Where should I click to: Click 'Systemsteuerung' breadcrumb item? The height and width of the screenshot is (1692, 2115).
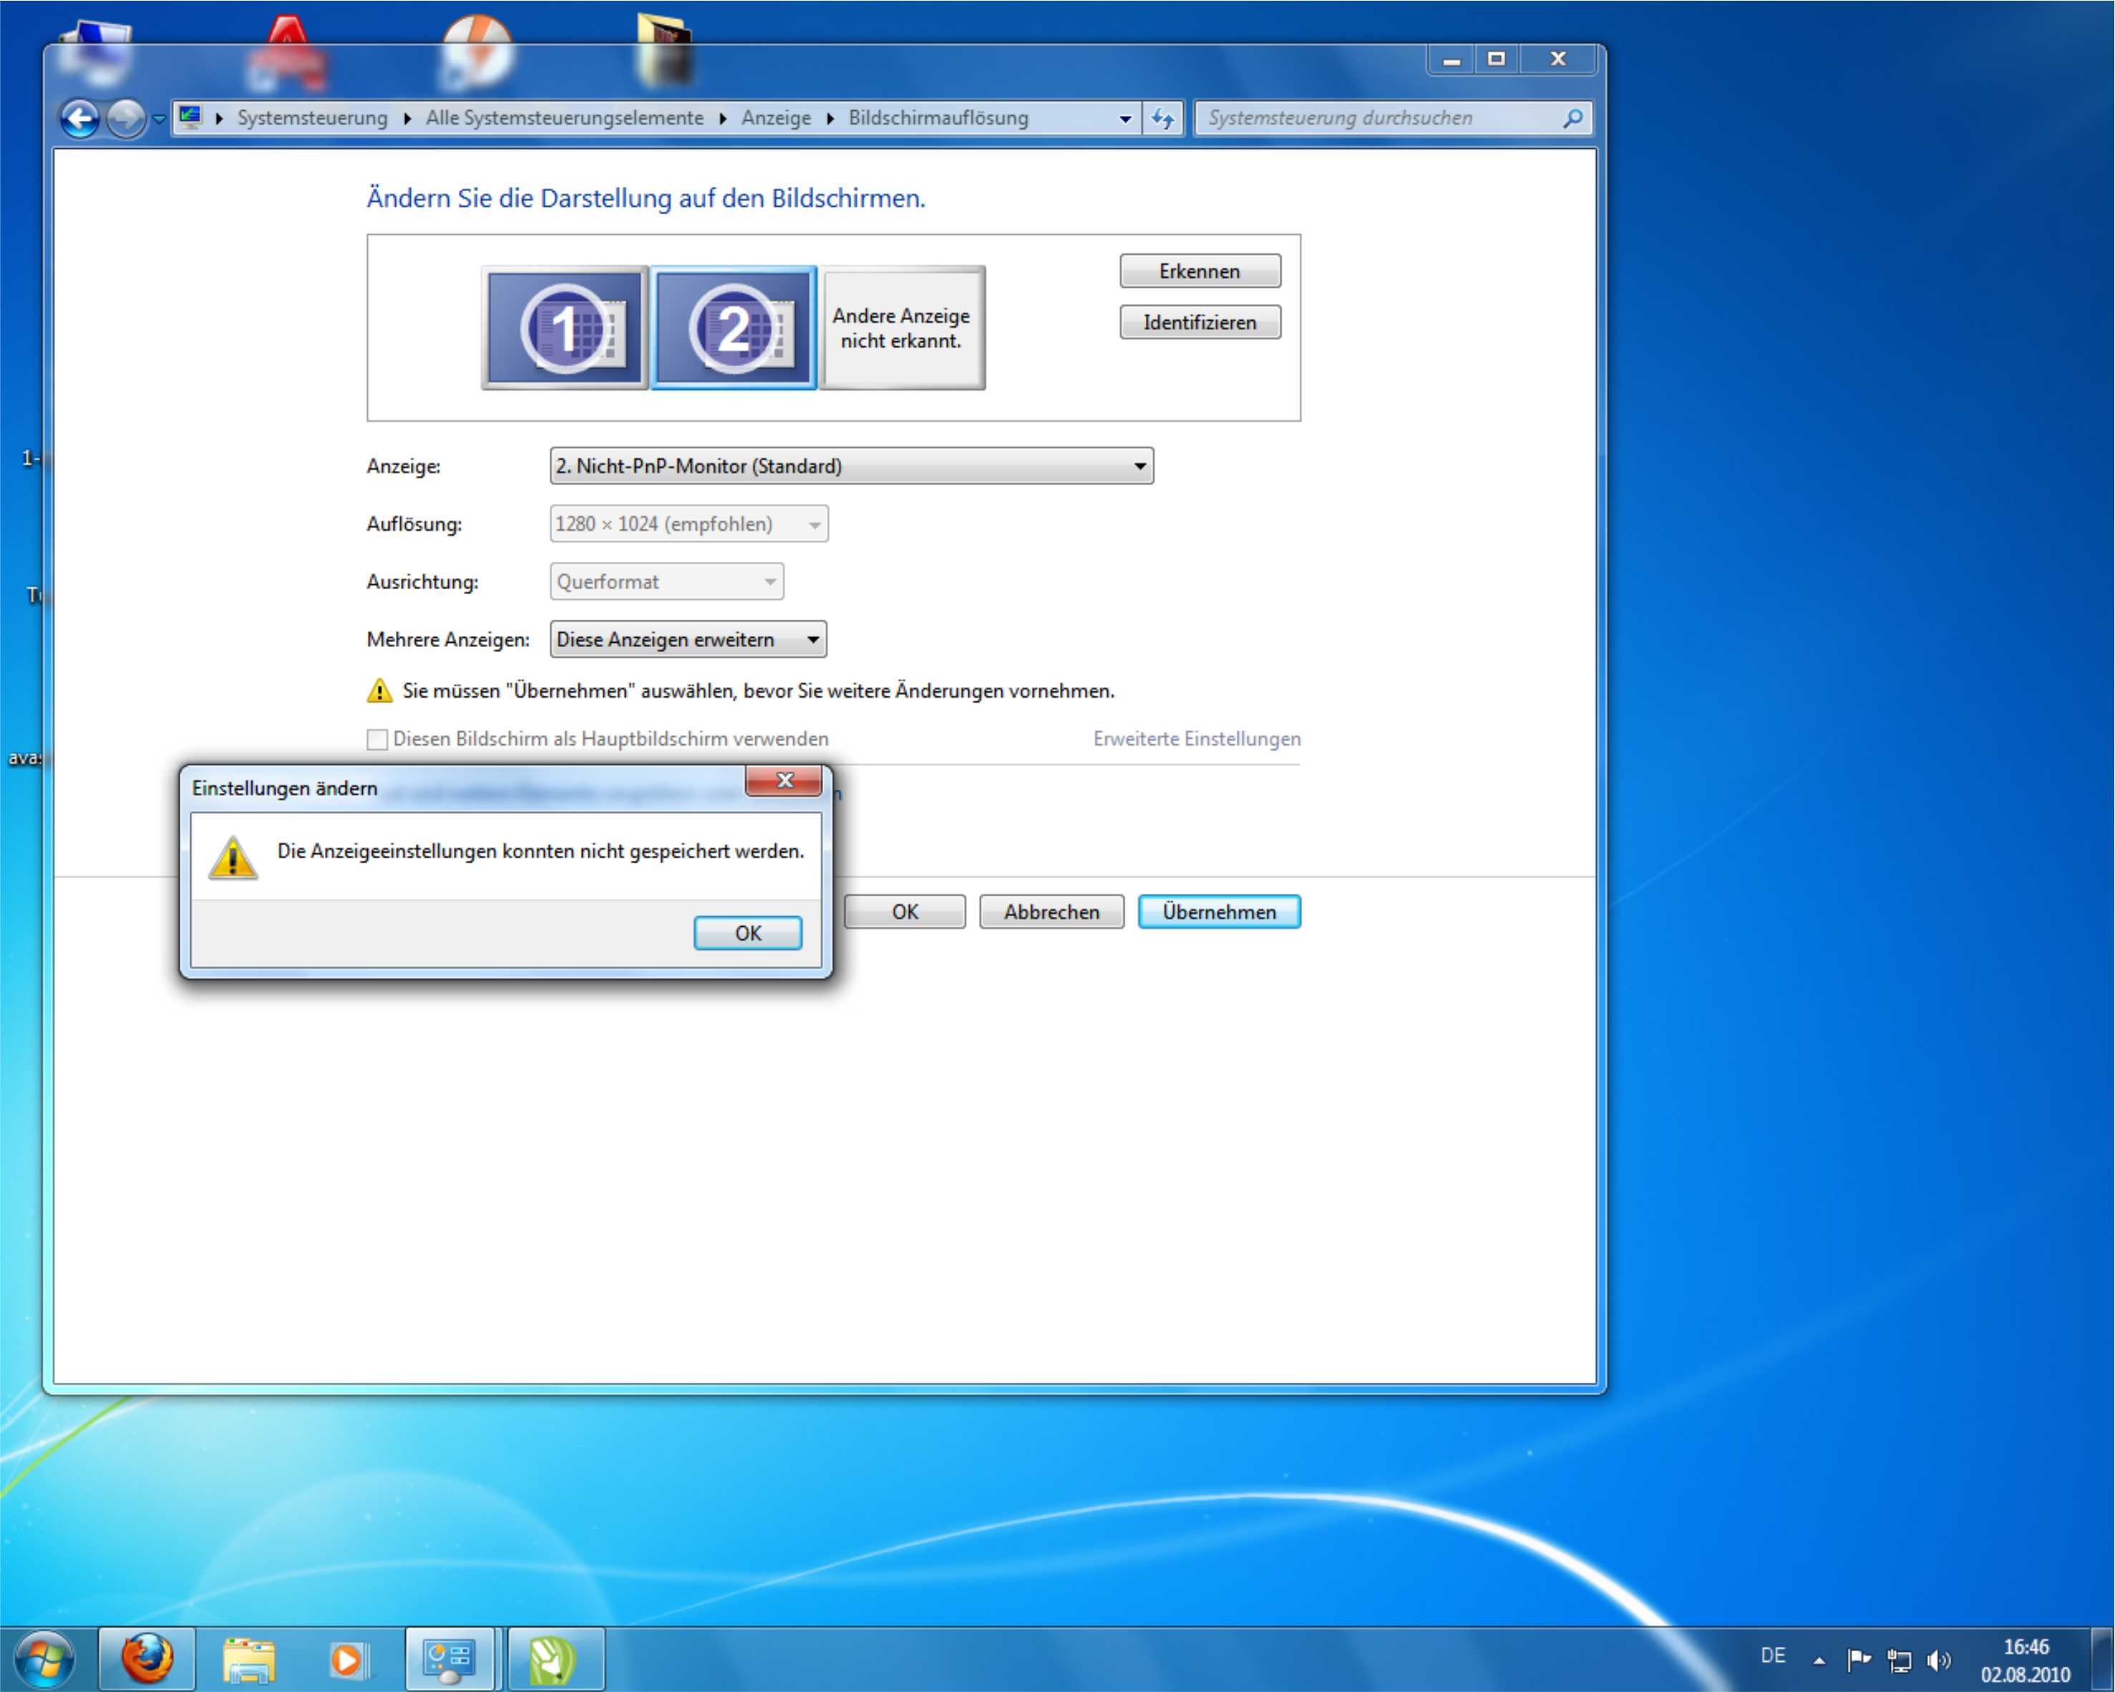312,117
